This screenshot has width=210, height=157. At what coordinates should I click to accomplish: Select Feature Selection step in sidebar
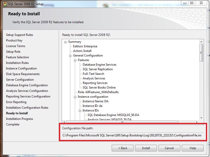[18, 57]
